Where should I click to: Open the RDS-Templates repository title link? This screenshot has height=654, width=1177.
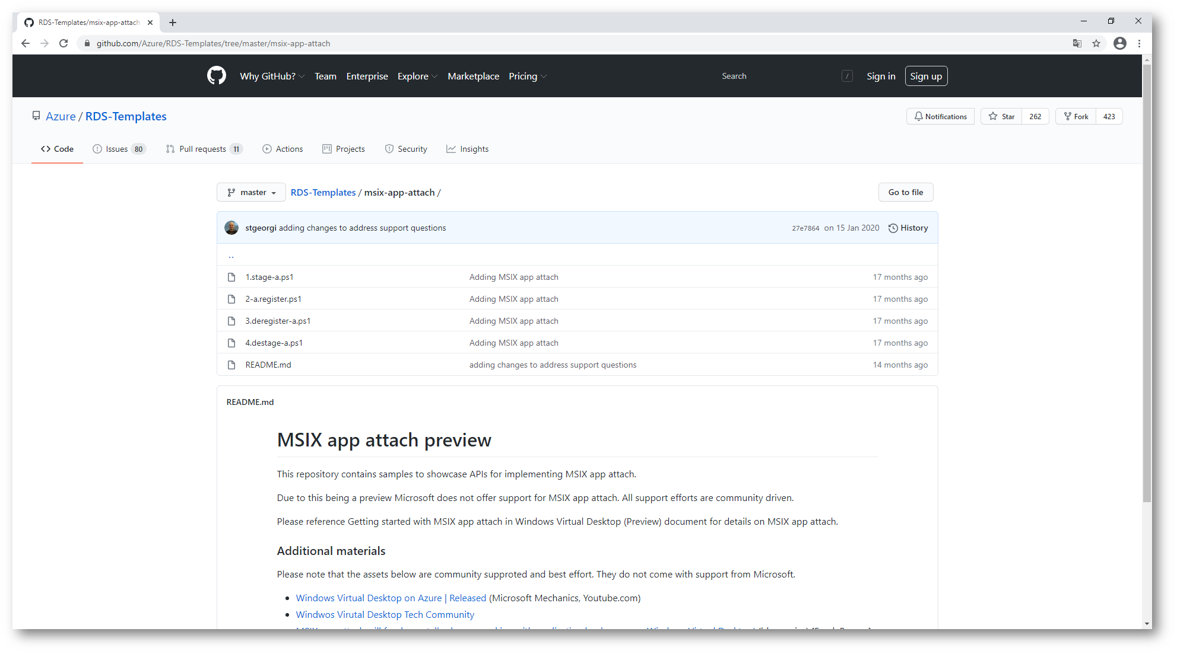coord(126,116)
